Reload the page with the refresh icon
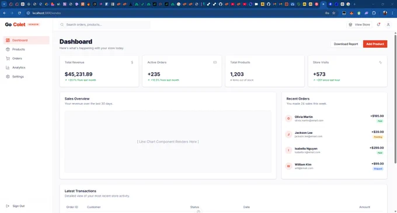The height and width of the screenshot is (213, 397). pos(19,13)
